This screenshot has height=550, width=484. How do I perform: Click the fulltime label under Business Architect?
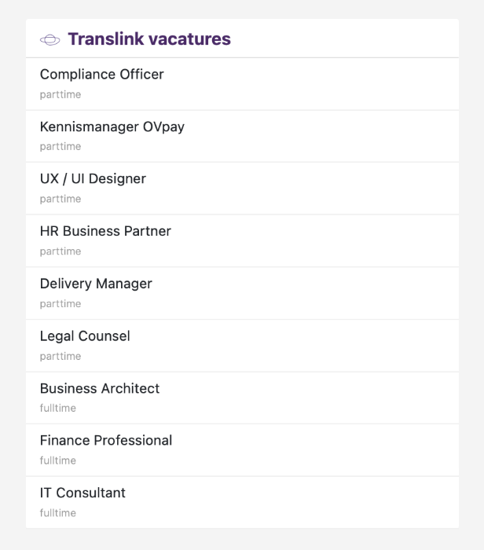[58, 408]
